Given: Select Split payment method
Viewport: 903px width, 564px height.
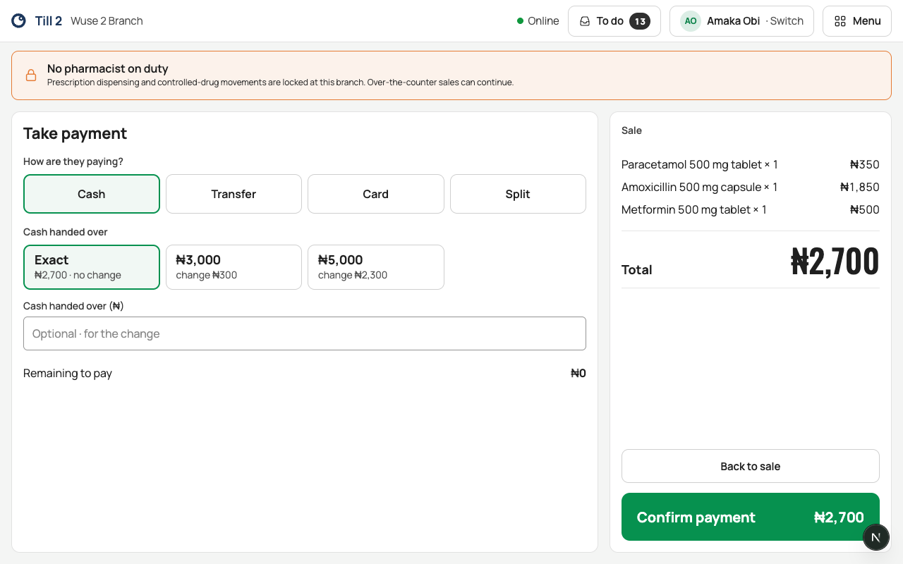Looking at the screenshot, I should click(518, 194).
